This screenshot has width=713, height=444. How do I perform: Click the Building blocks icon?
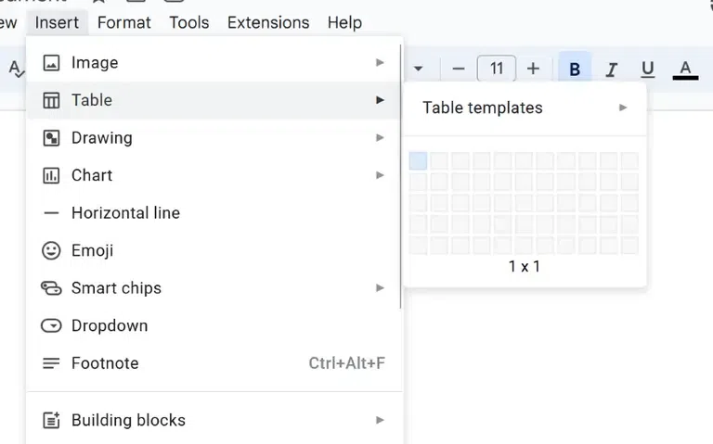[x=52, y=420]
